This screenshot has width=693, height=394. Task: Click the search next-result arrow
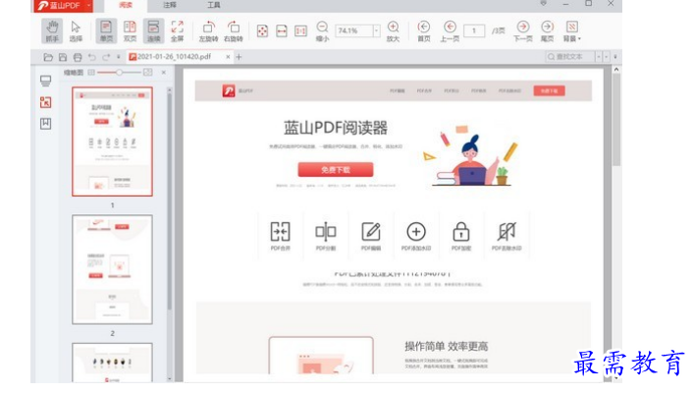(607, 57)
